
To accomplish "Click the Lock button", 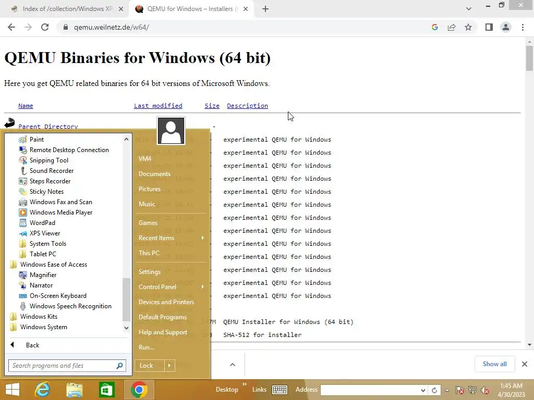I will pos(149,366).
